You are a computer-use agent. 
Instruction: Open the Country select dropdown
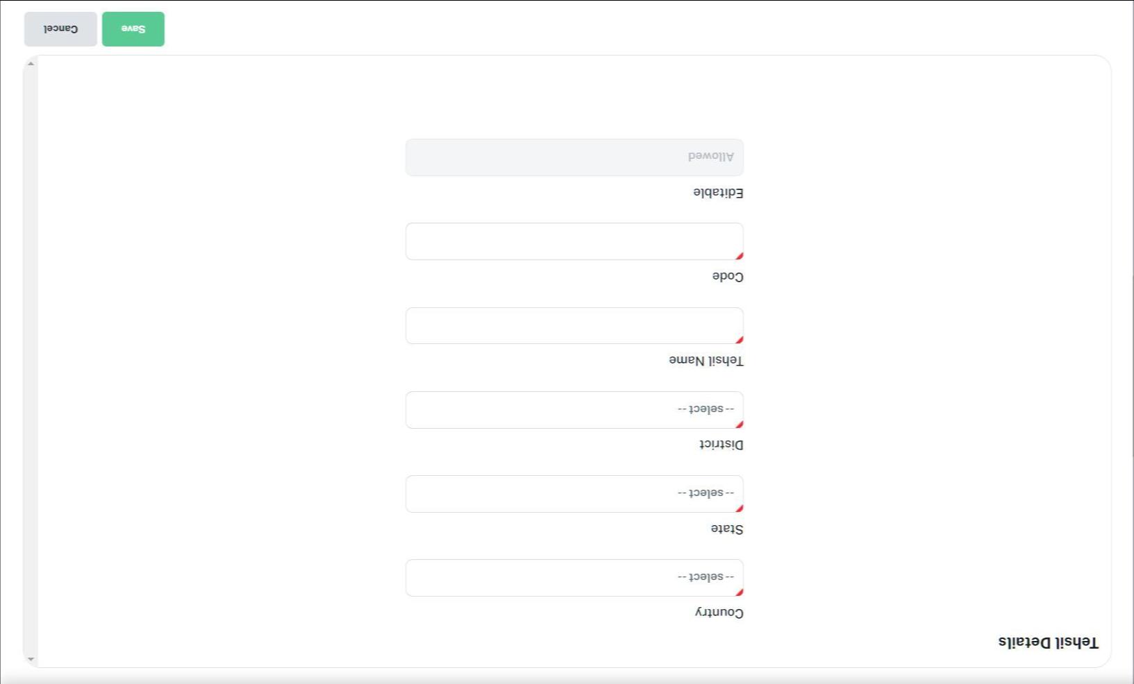click(574, 578)
